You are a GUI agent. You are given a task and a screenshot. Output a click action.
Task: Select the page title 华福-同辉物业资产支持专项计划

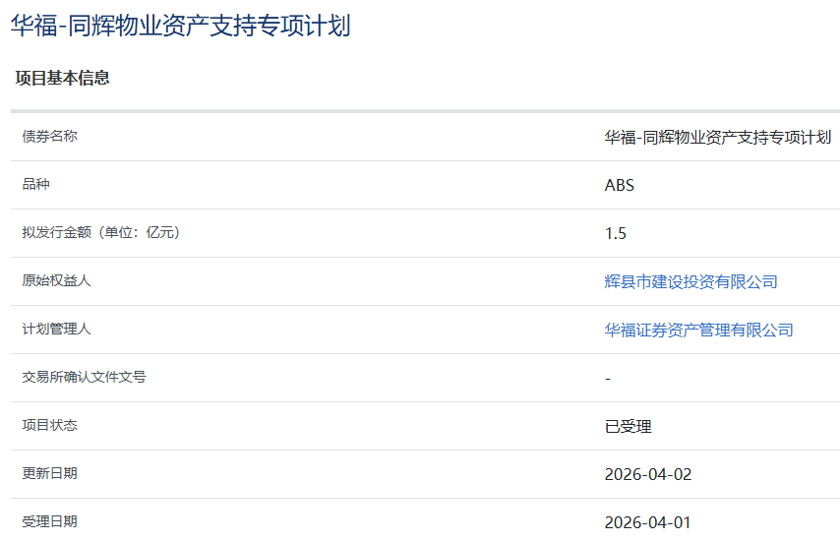tap(181, 26)
